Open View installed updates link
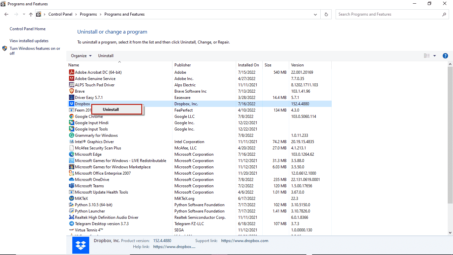Screen dimensions: 453x255 point(29,41)
